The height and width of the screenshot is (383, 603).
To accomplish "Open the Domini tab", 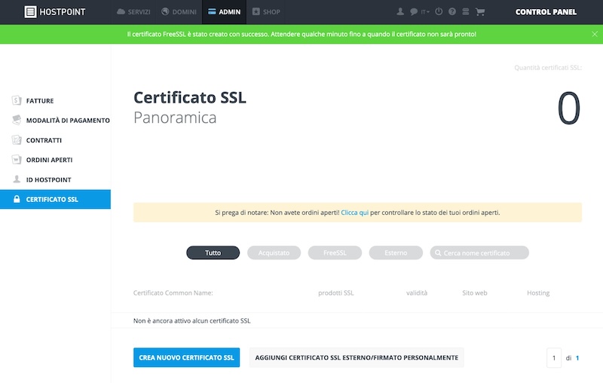I will (x=179, y=12).
